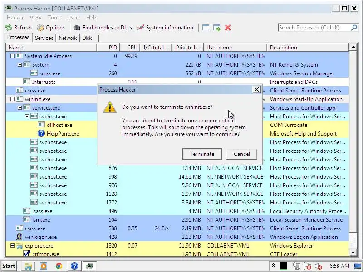This screenshot has height=272, width=363.
Task: Click the vertical scrollbar thumb
Action: [x=353, y=141]
